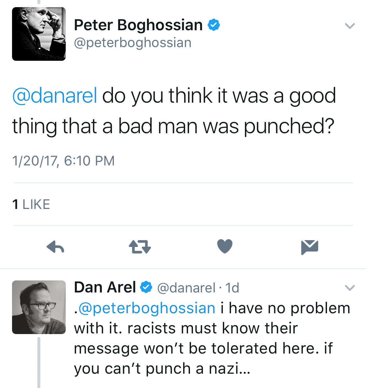Open Peter Boghossian's tweet options chevron
Viewport: 366px width, 388px height.
(350, 26)
